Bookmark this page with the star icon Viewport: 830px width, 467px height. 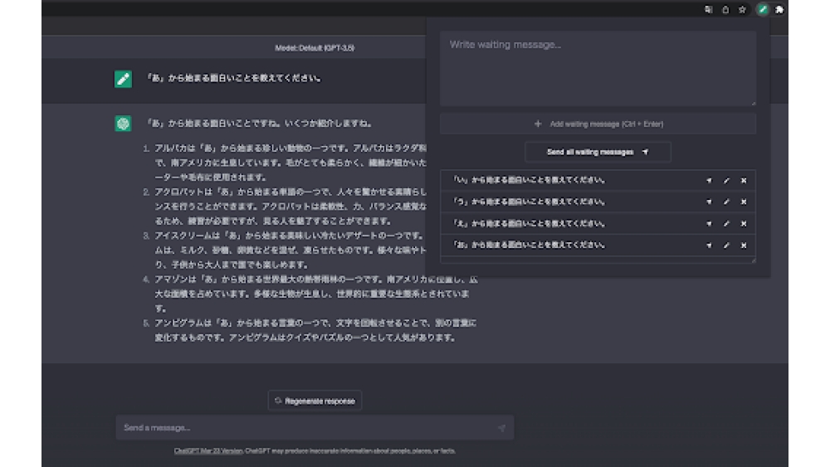[742, 9]
